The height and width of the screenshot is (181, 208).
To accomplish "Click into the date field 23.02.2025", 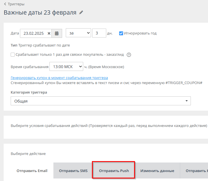I will point(33,33).
